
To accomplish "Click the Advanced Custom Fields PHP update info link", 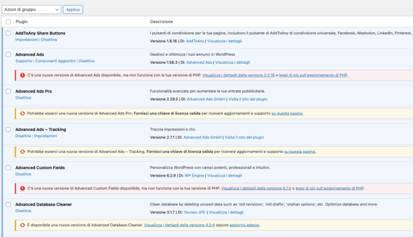I will [x=329, y=188].
